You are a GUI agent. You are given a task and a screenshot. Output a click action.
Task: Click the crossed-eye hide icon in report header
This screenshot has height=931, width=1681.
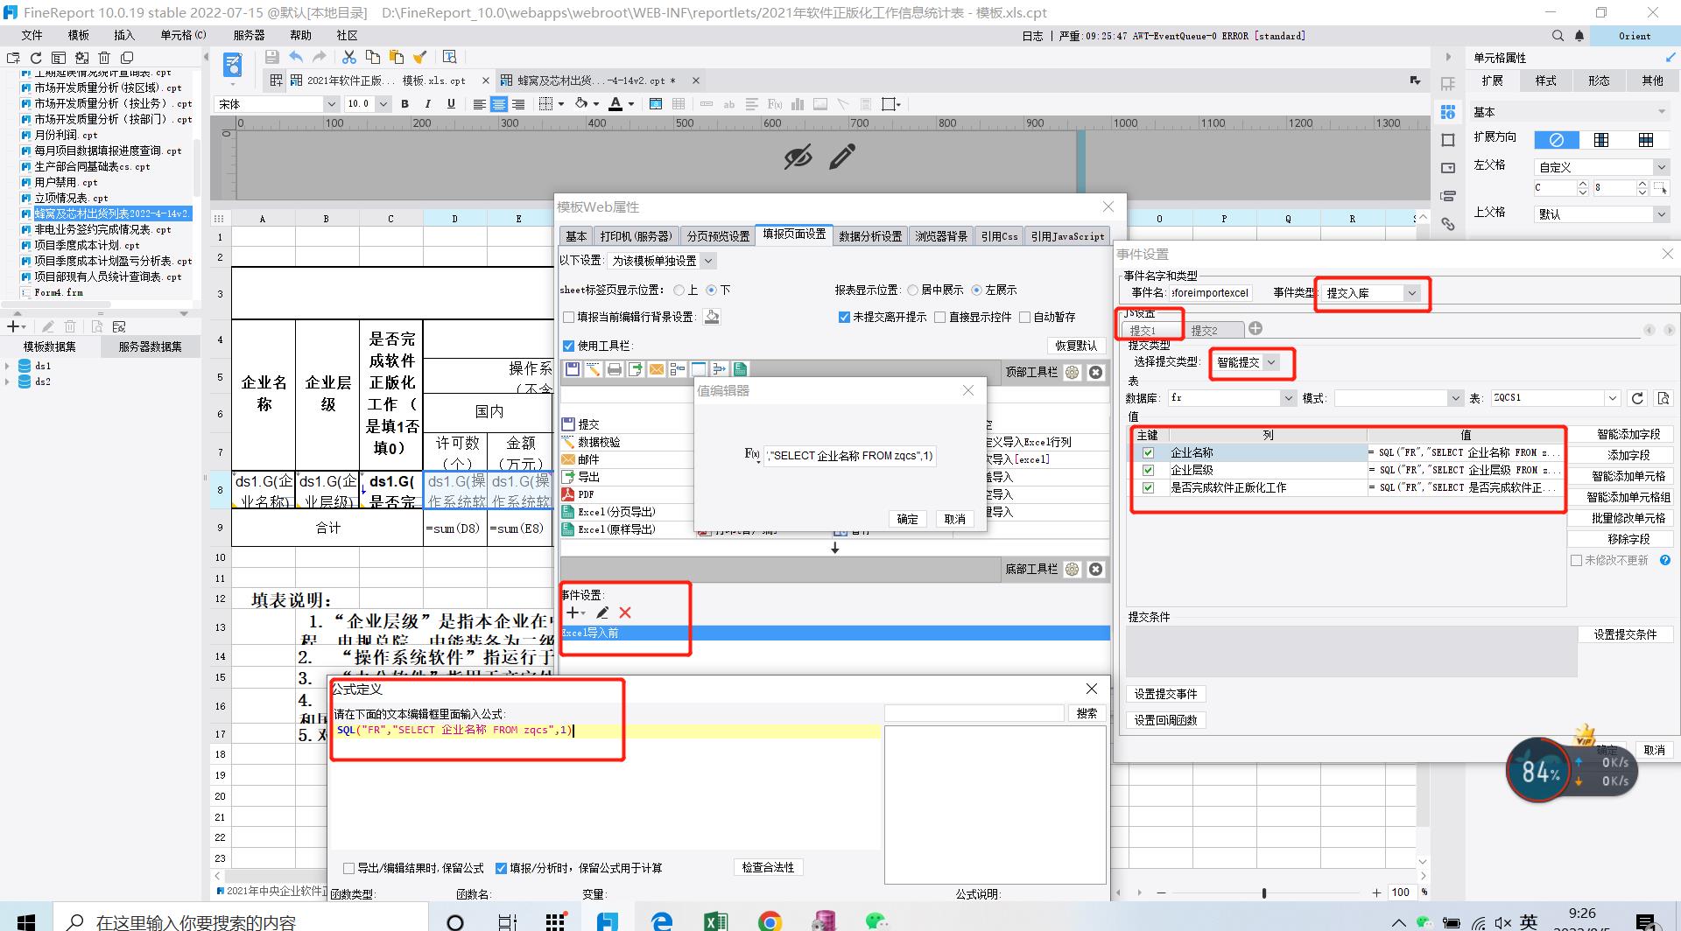pyautogui.click(x=798, y=157)
